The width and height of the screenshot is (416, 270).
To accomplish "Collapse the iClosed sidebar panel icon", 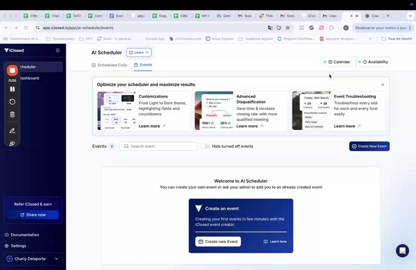I will [58, 51].
